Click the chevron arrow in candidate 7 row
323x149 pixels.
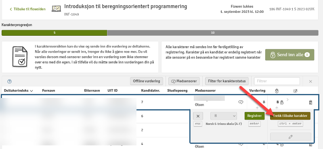(x=287, y=100)
